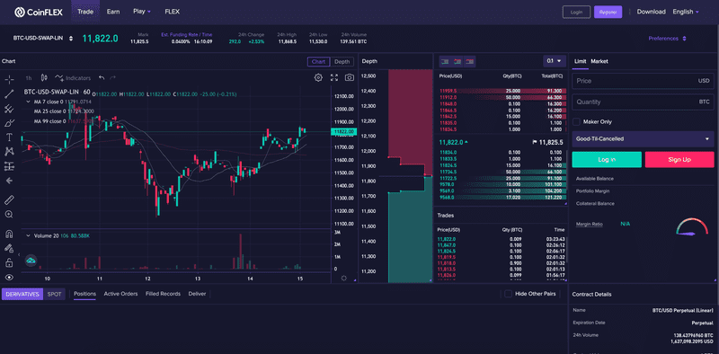Image resolution: width=719 pixels, height=354 pixels.
Task: Open the Trade menu item
Action: click(x=85, y=12)
